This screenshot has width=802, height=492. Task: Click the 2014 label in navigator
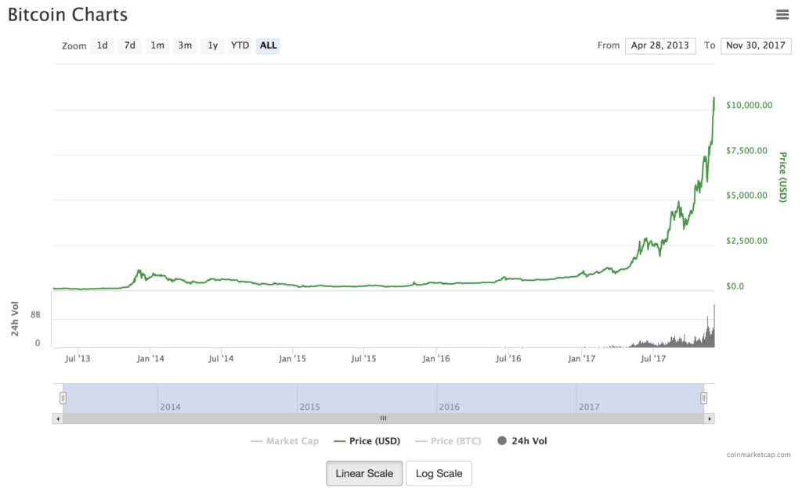(170, 407)
